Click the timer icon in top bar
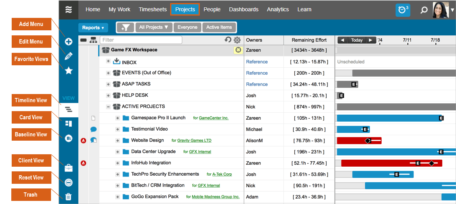The width and height of the screenshot is (456, 204). [x=403, y=10]
